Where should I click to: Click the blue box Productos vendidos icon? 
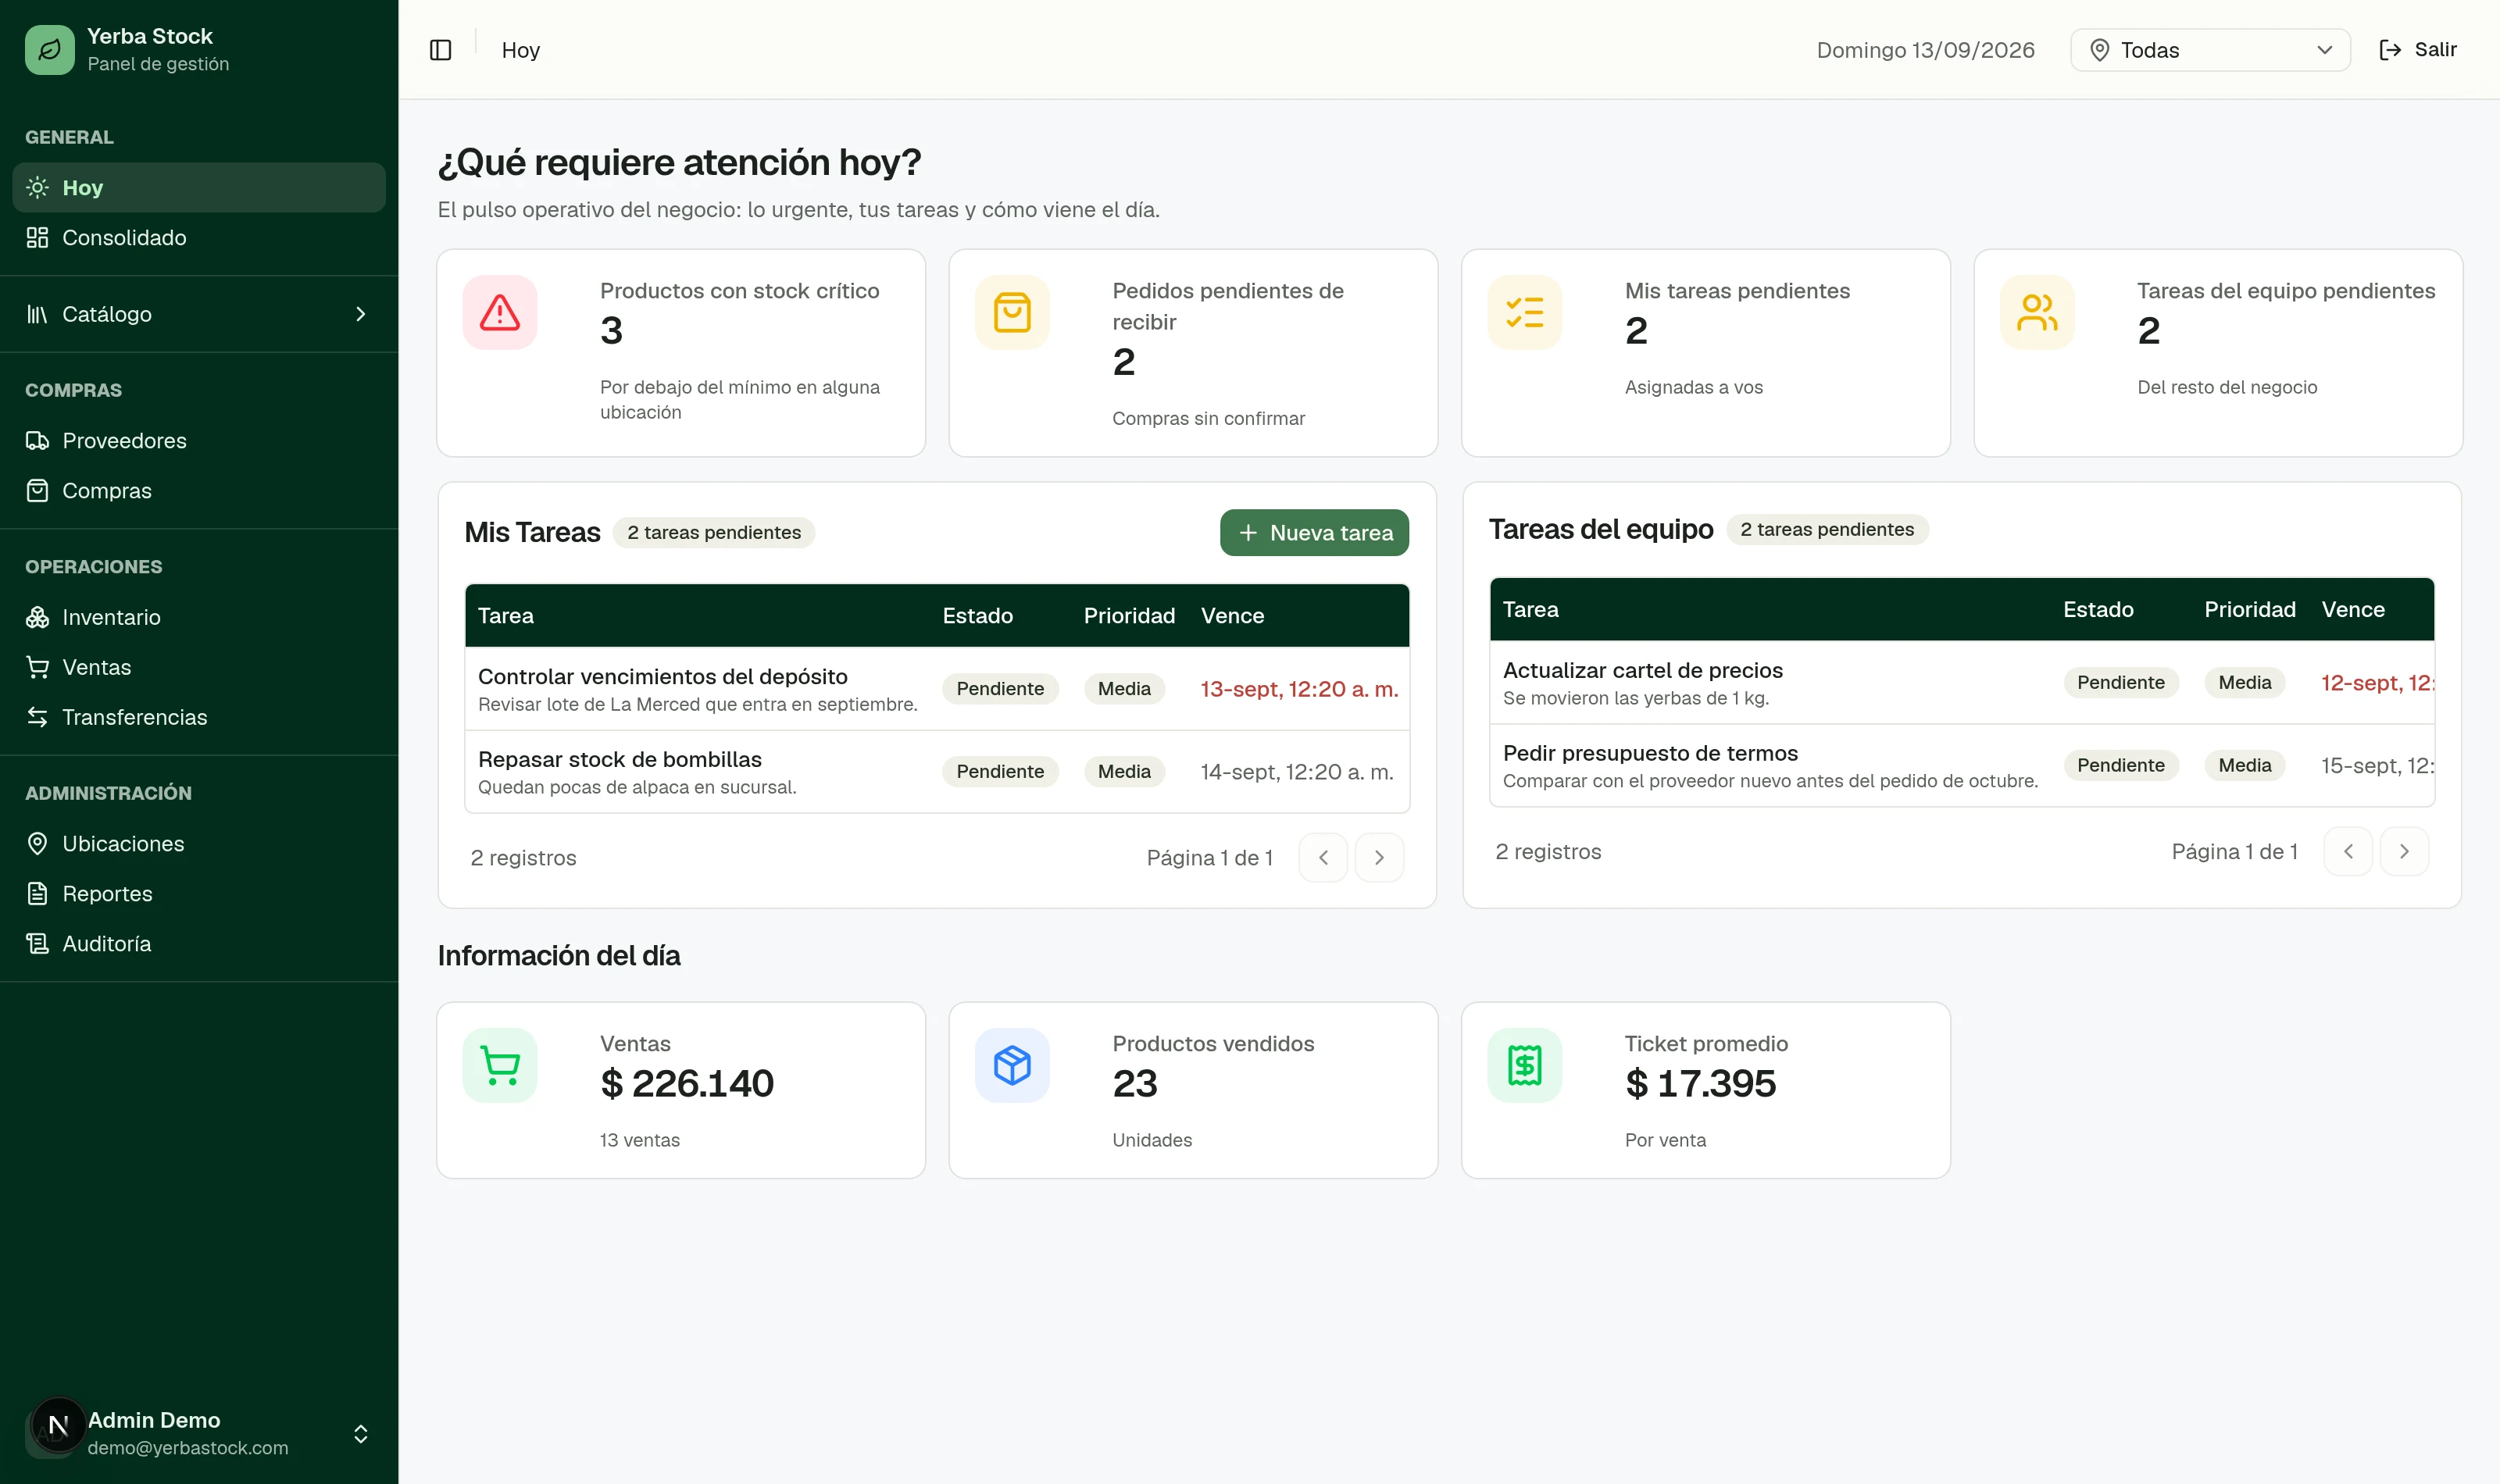tap(1012, 1065)
